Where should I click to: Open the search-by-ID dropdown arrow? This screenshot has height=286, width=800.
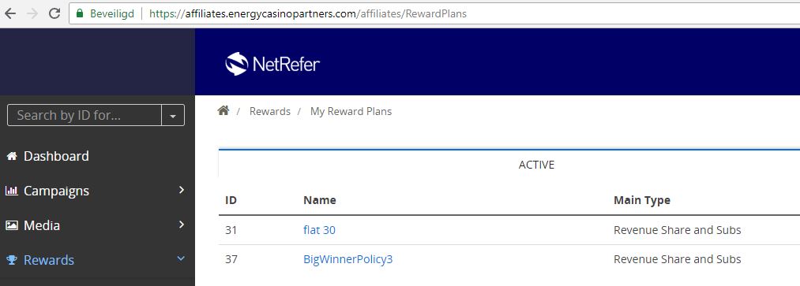[173, 116]
